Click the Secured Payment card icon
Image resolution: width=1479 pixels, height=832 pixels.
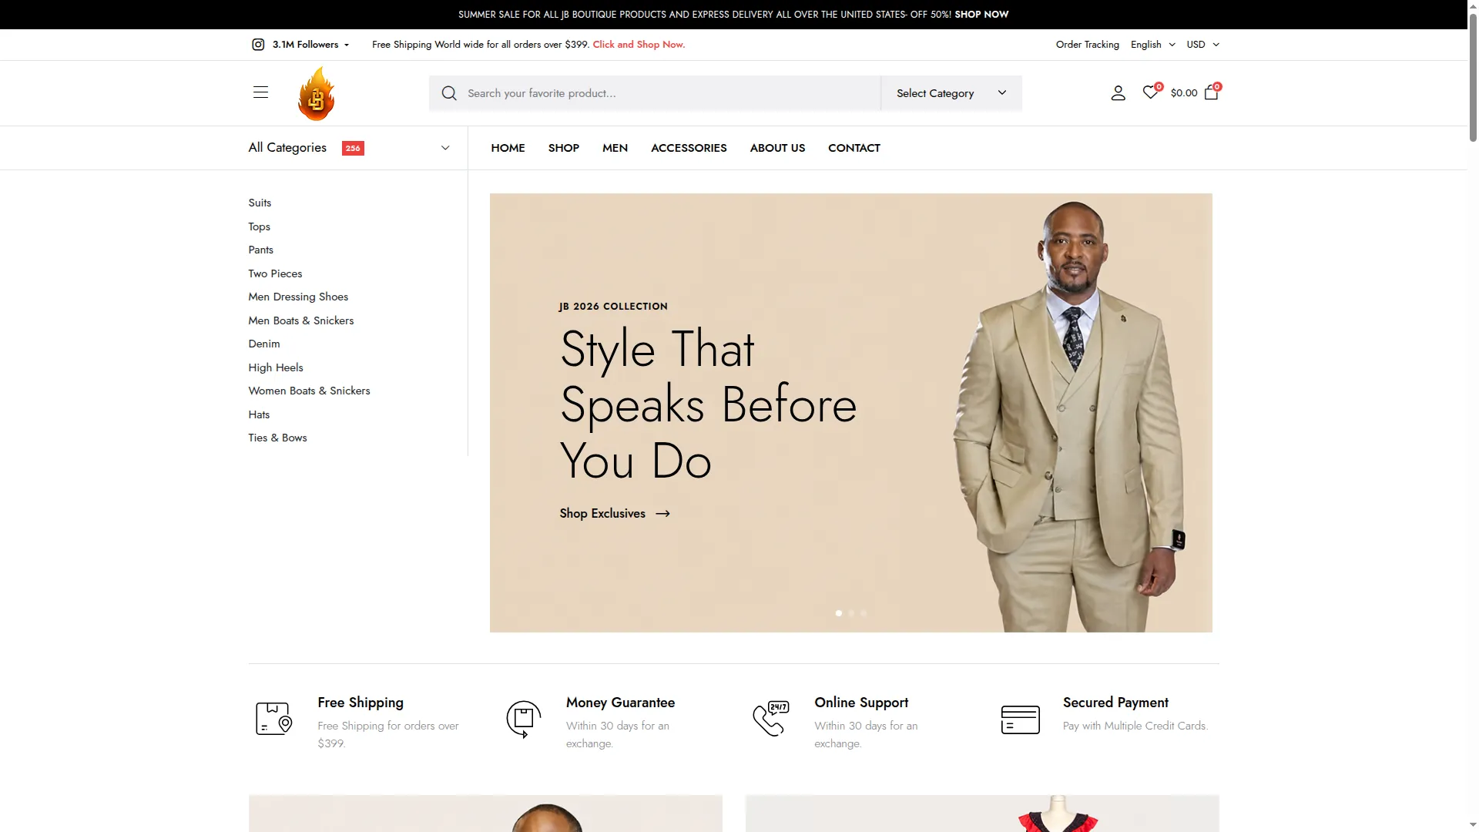(x=1021, y=720)
